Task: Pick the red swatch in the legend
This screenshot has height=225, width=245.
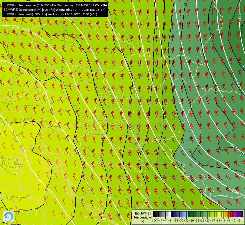Action: (x=233, y=214)
